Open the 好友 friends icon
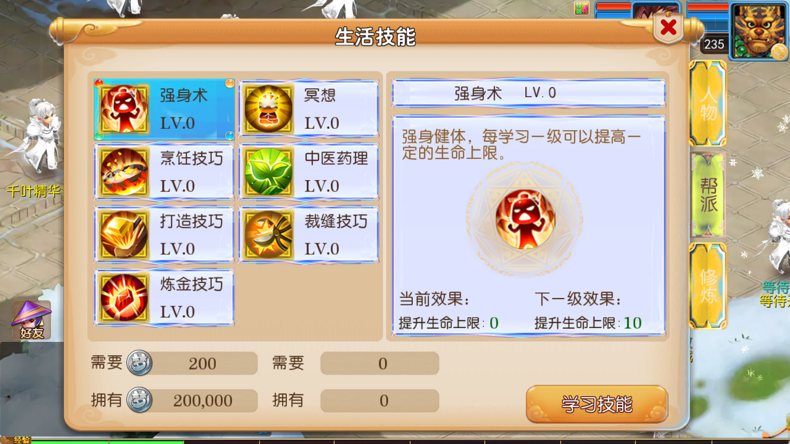 (32, 320)
